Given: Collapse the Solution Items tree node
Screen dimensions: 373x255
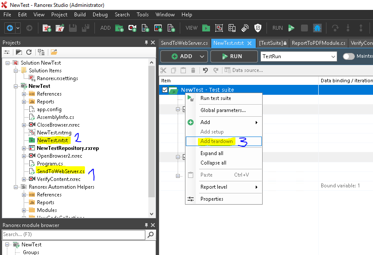Looking at the screenshot, I should coord(16,71).
